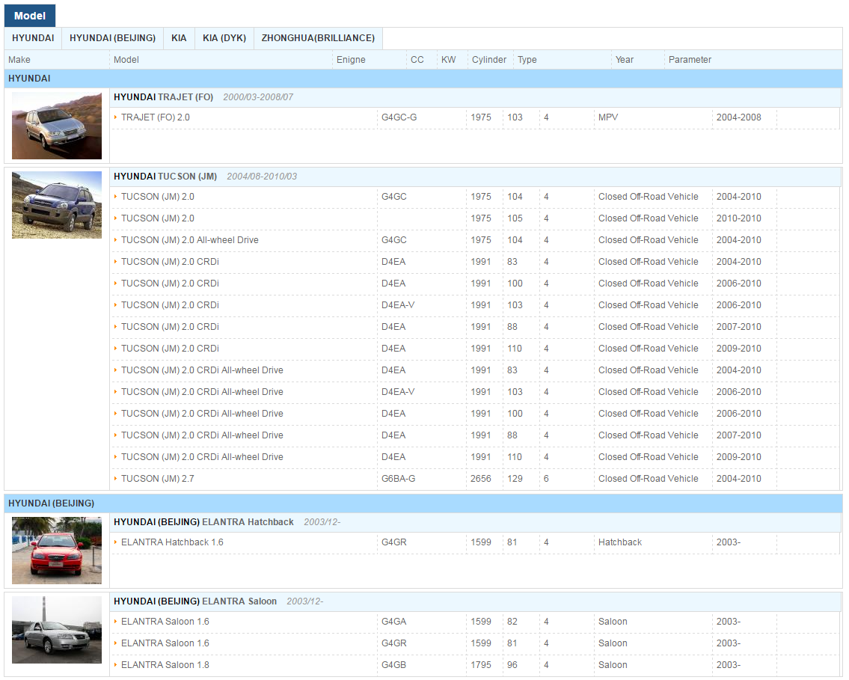Select TUCSON (JM) 2.0 CRDi 83 KW 2004-2010

click(170, 262)
